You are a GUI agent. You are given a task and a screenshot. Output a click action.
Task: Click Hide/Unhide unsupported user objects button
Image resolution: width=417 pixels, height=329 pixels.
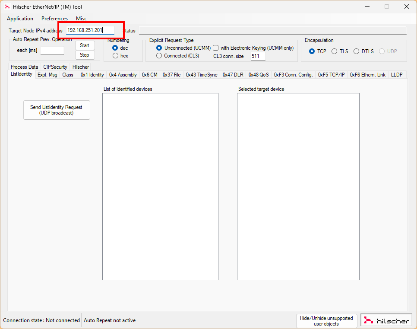click(327, 321)
